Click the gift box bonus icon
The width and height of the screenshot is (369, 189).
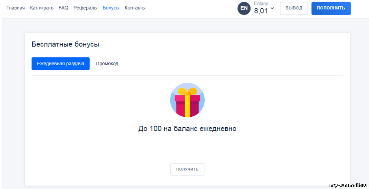pos(187,100)
